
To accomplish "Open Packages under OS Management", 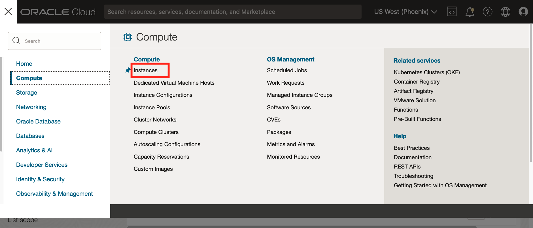I will pos(279,132).
